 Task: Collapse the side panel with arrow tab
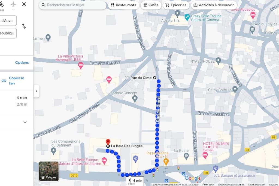click(36, 91)
